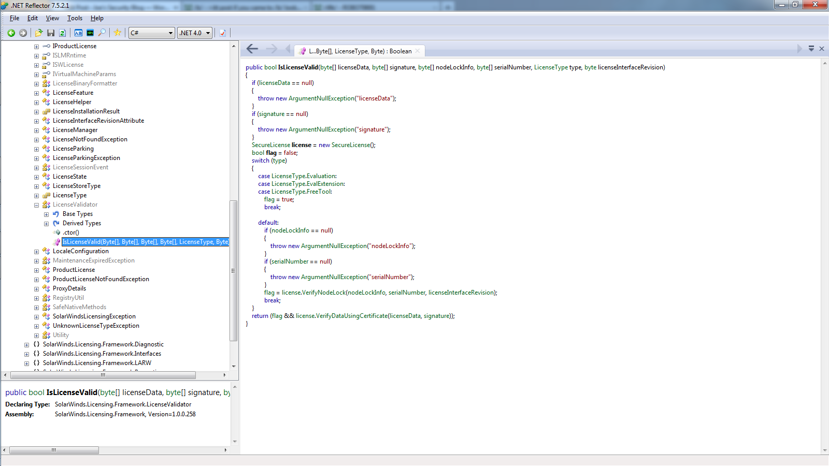Open the Edit menu
Image resolution: width=829 pixels, height=466 pixels.
click(x=33, y=18)
